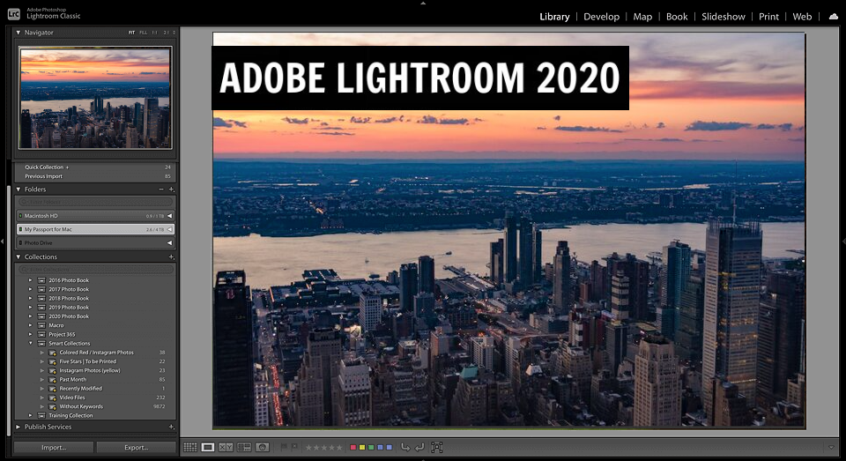
Task: Select the Video Files smart collection
Action: click(74, 398)
